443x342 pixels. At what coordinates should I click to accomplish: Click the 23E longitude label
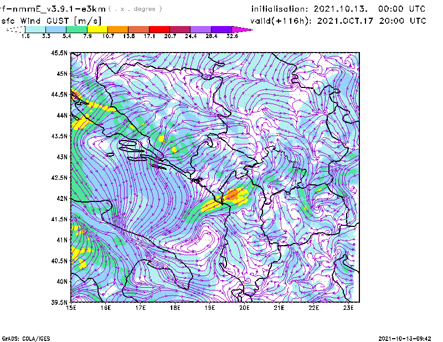(348, 308)
